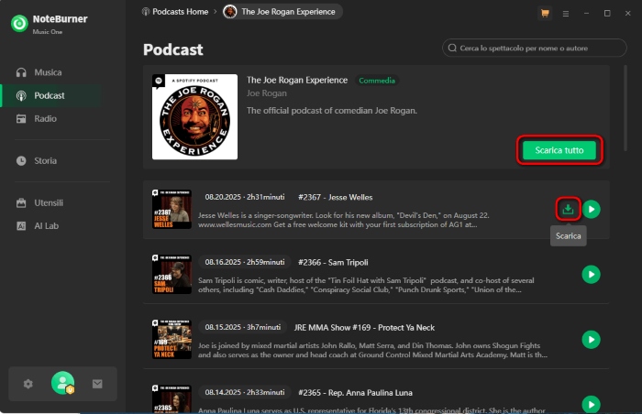Click the Protect Ya Neck thumbnail
The height and width of the screenshot is (414, 642).
pos(172,339)
